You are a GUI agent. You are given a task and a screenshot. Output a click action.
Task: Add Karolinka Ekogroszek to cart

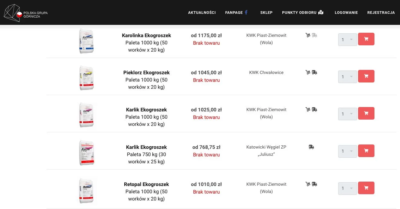[x=366, y=39]
